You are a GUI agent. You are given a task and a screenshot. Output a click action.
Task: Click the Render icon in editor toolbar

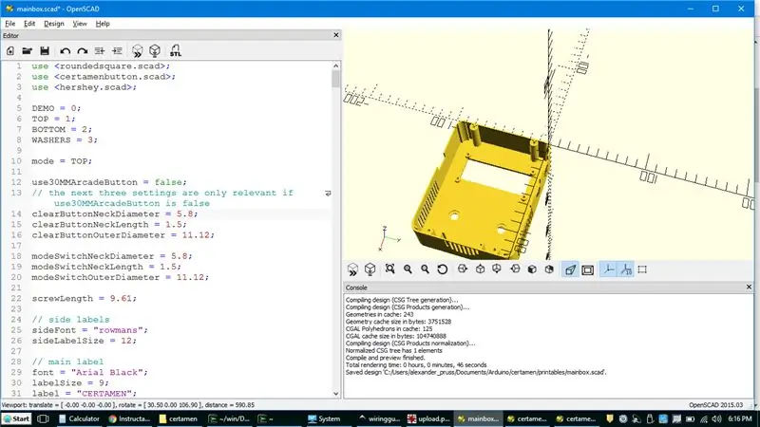pos(155,51)
